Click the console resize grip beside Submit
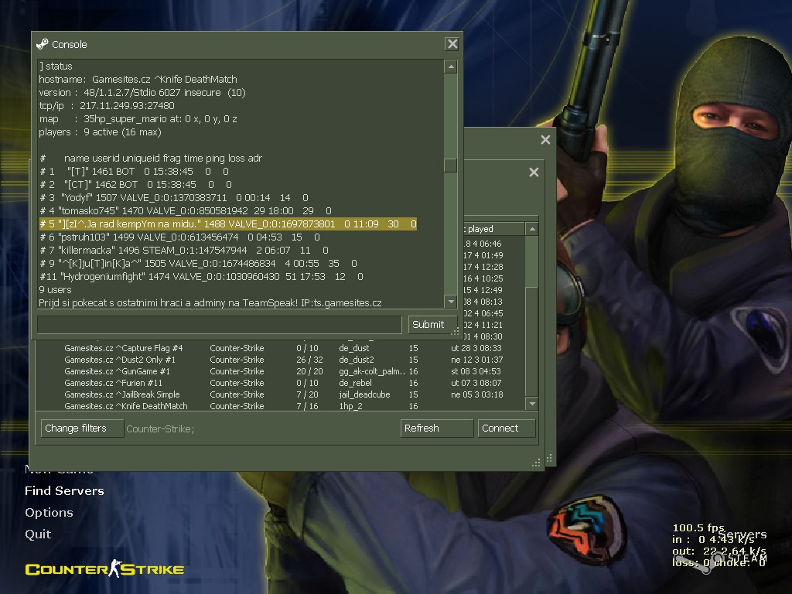 tap(455, 331)
